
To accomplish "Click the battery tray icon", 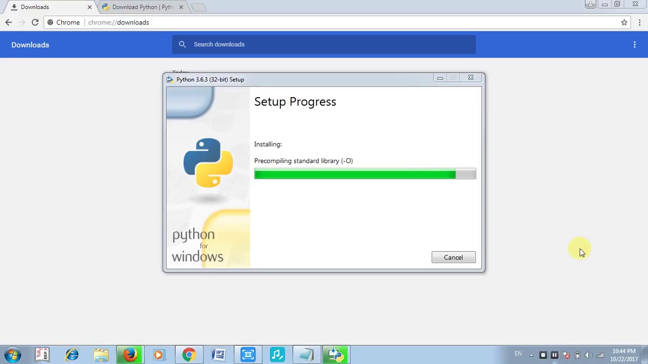I will [578, 355].
